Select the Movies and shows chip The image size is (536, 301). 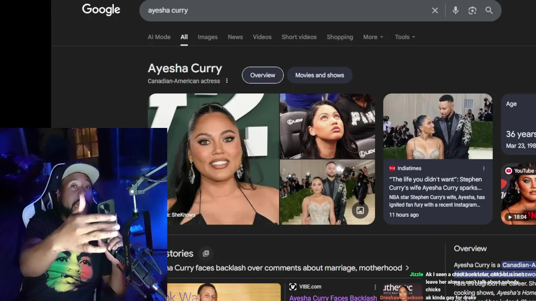pos(320,75)
